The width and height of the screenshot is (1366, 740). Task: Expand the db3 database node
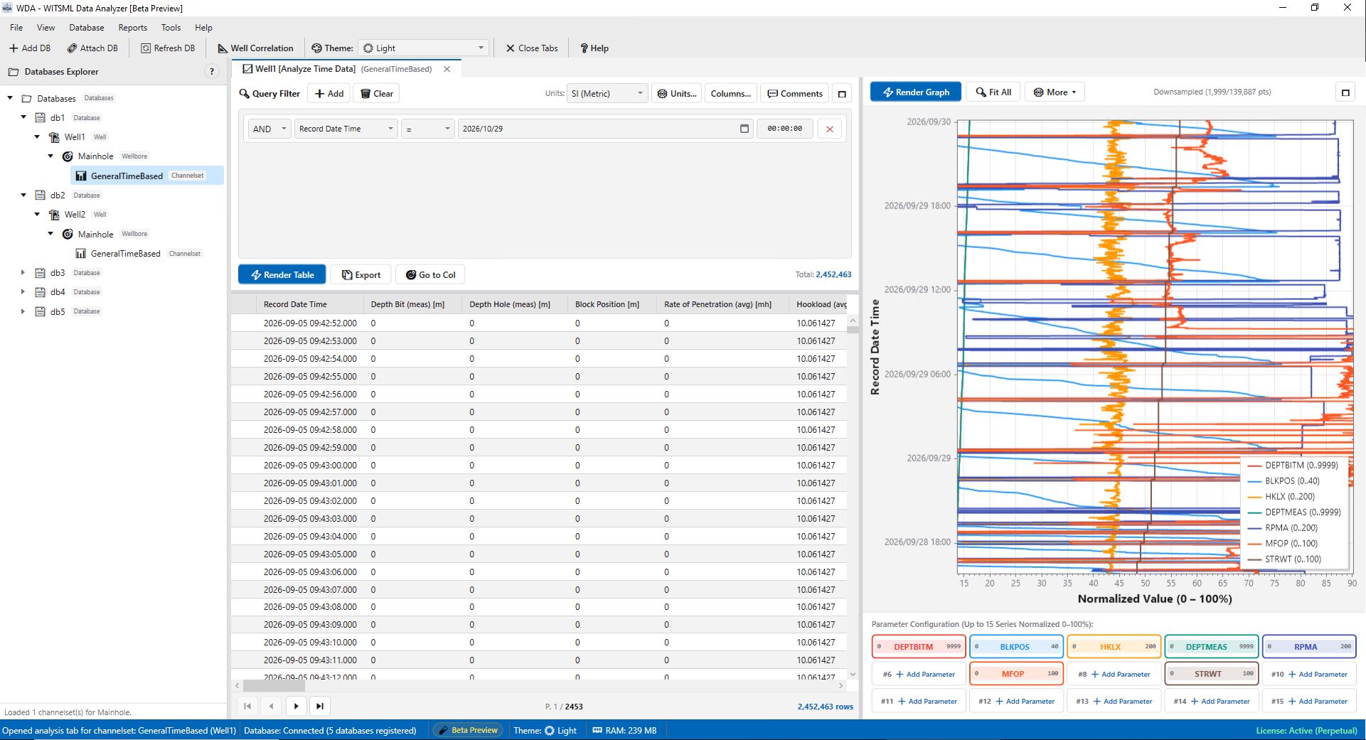point(23,272)
